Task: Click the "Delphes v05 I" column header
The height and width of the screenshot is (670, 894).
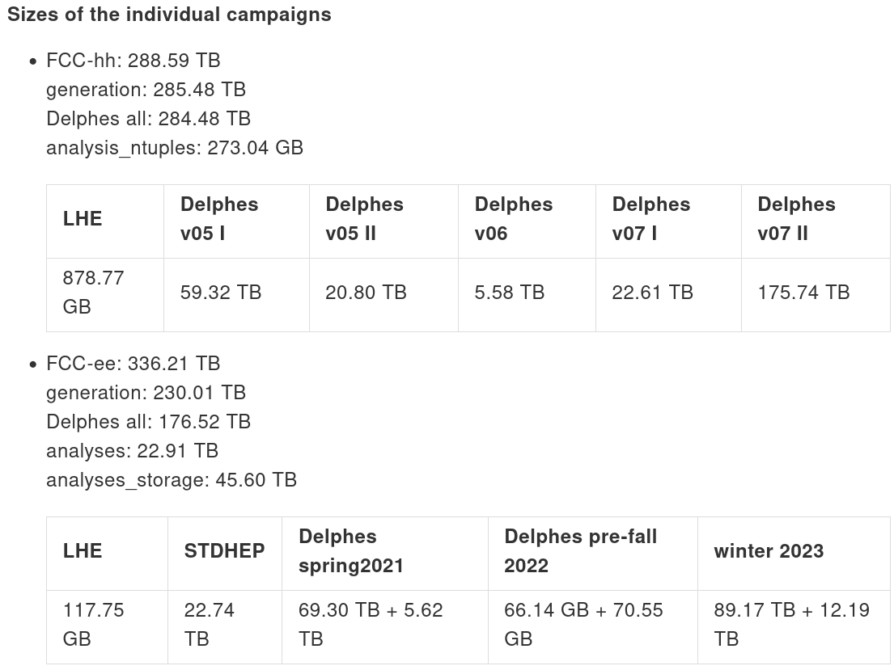Action: pos(219,219)
